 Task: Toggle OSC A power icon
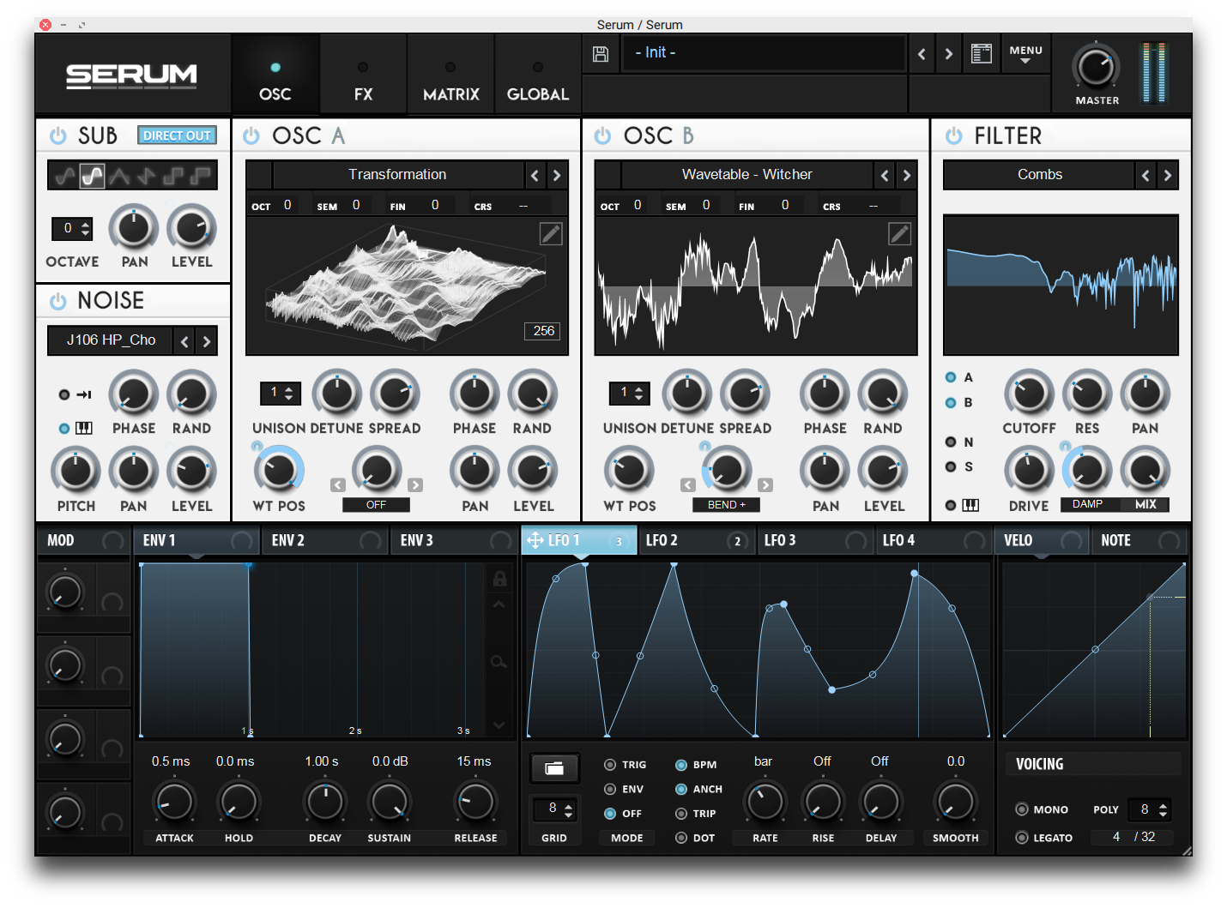251,135
